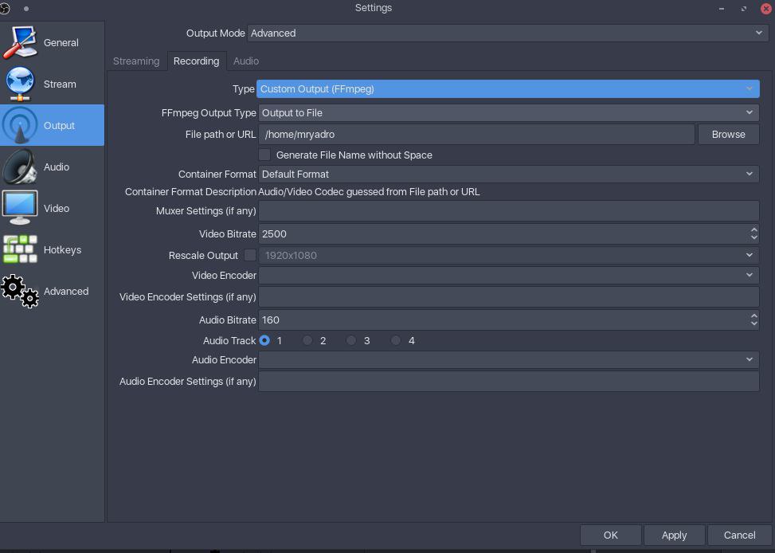This screenshot has height=553, width=775.
Task: Open the Video Encoder dropdown
Action: [x=509, y=275]
